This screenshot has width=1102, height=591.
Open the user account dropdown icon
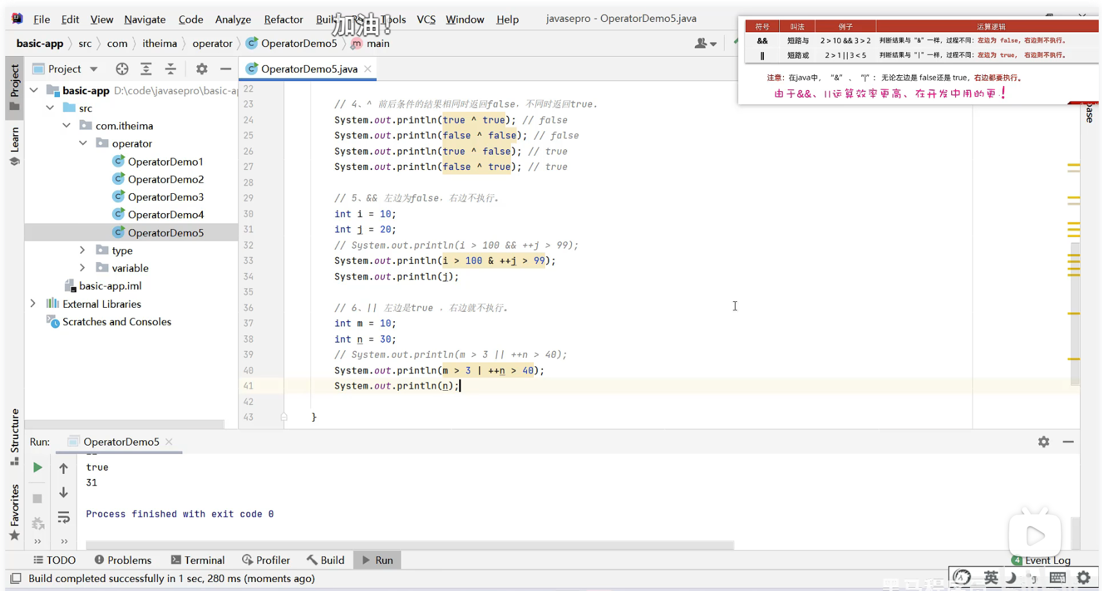(706, 43)
